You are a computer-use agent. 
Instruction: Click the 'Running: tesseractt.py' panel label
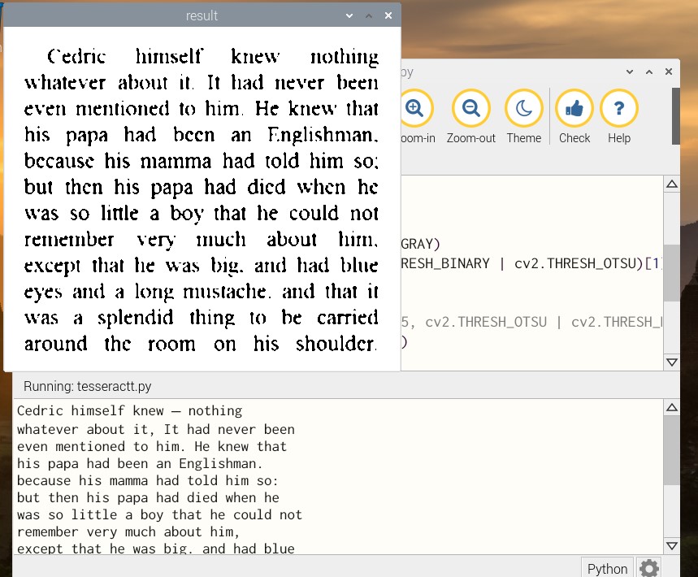(x=87, y=386)
